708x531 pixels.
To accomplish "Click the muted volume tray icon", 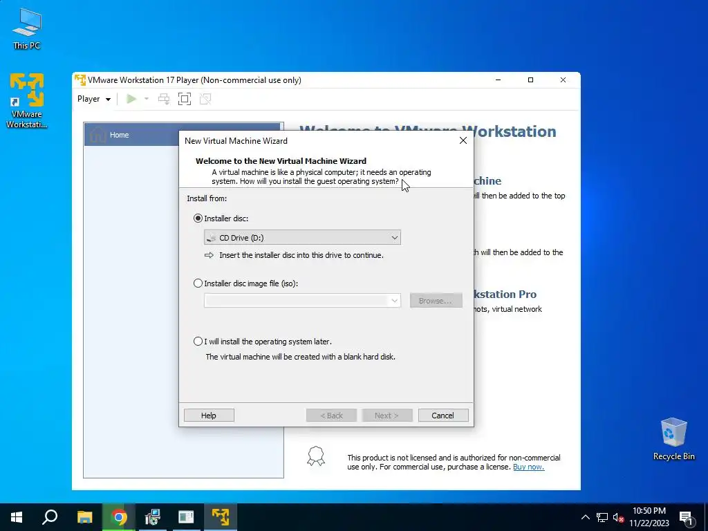I will 618,517.
